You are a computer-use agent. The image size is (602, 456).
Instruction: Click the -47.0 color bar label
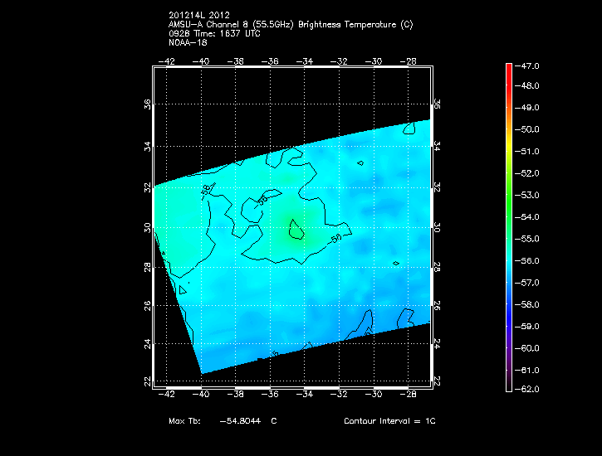tap(529, 65)
